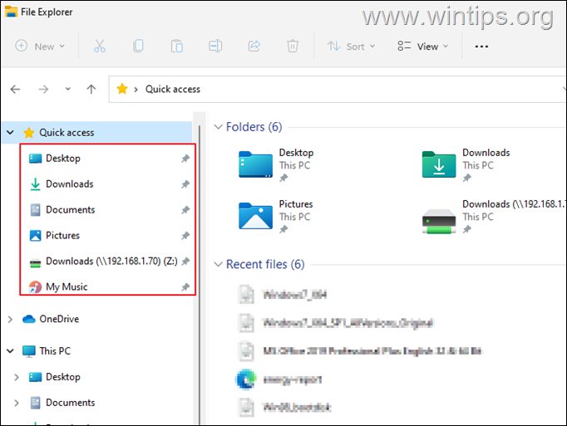Open the Sort dropdown

tap(351, 47)
